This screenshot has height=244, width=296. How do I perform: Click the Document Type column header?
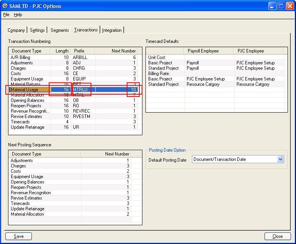coord(26,51)
